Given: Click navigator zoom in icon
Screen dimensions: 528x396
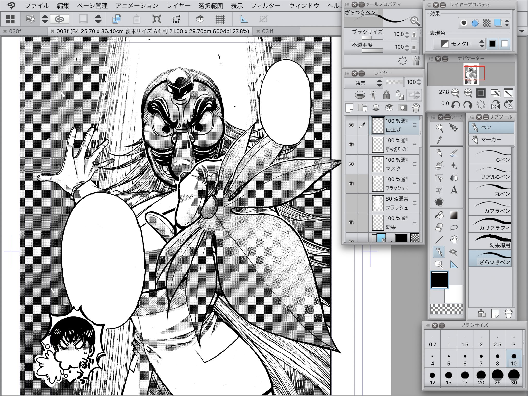Looking at the screenshot, I should 468,93.
